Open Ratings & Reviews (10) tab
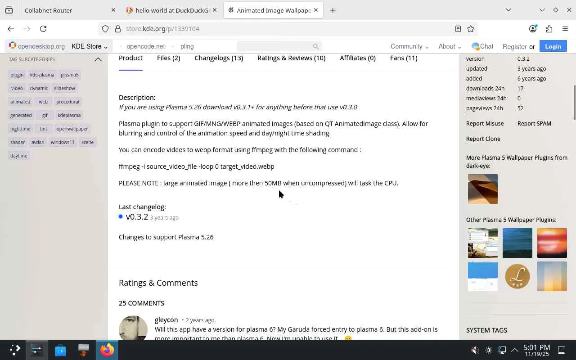This screenshot has height=360, width=576. [291, 58]
